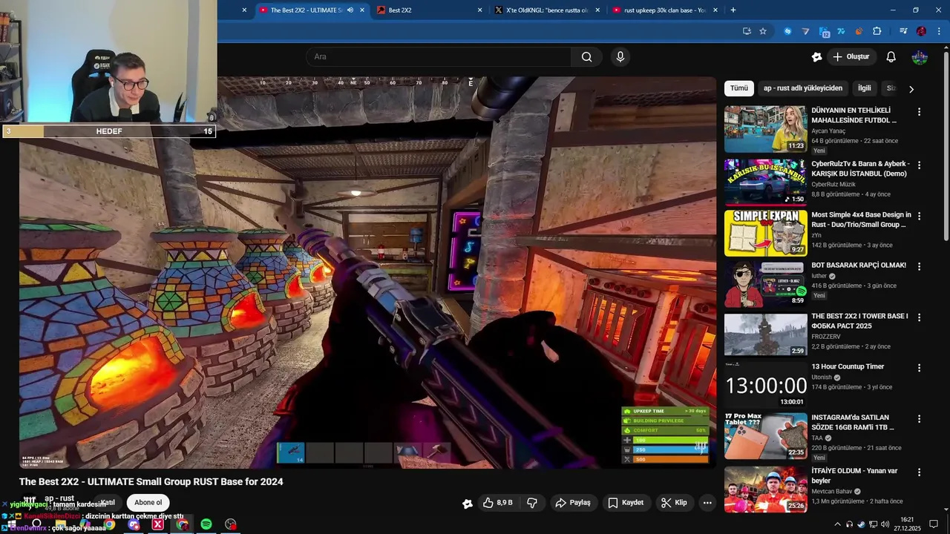This screenshot has width=950, height=534.
Task: Show hidden system tray icons
Action: pos(838,524)
